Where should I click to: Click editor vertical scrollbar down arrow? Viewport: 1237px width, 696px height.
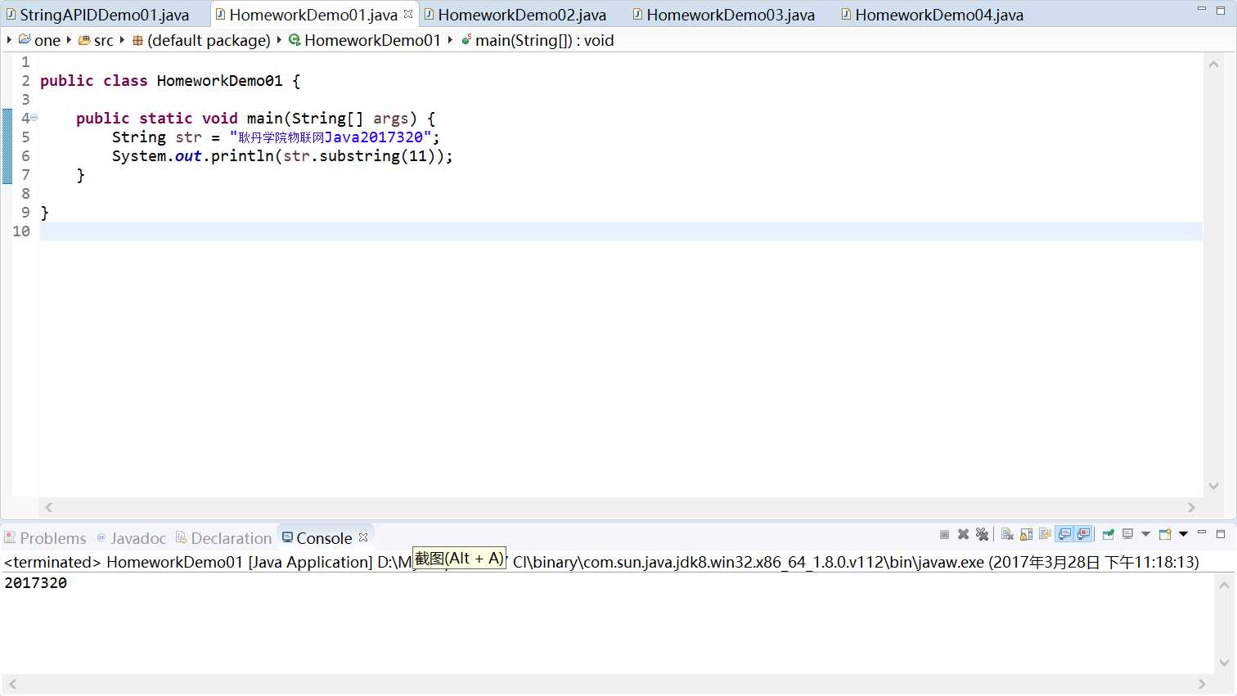pyautogui.click(x=1214, y=486)
